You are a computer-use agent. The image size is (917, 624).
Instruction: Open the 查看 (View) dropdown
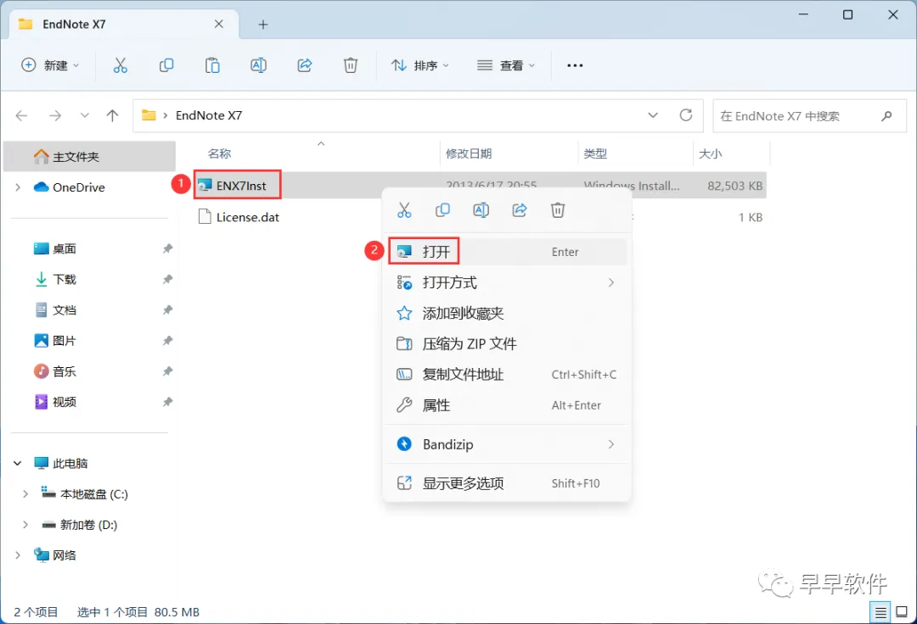pyautogui.click(x=506, y=65)
